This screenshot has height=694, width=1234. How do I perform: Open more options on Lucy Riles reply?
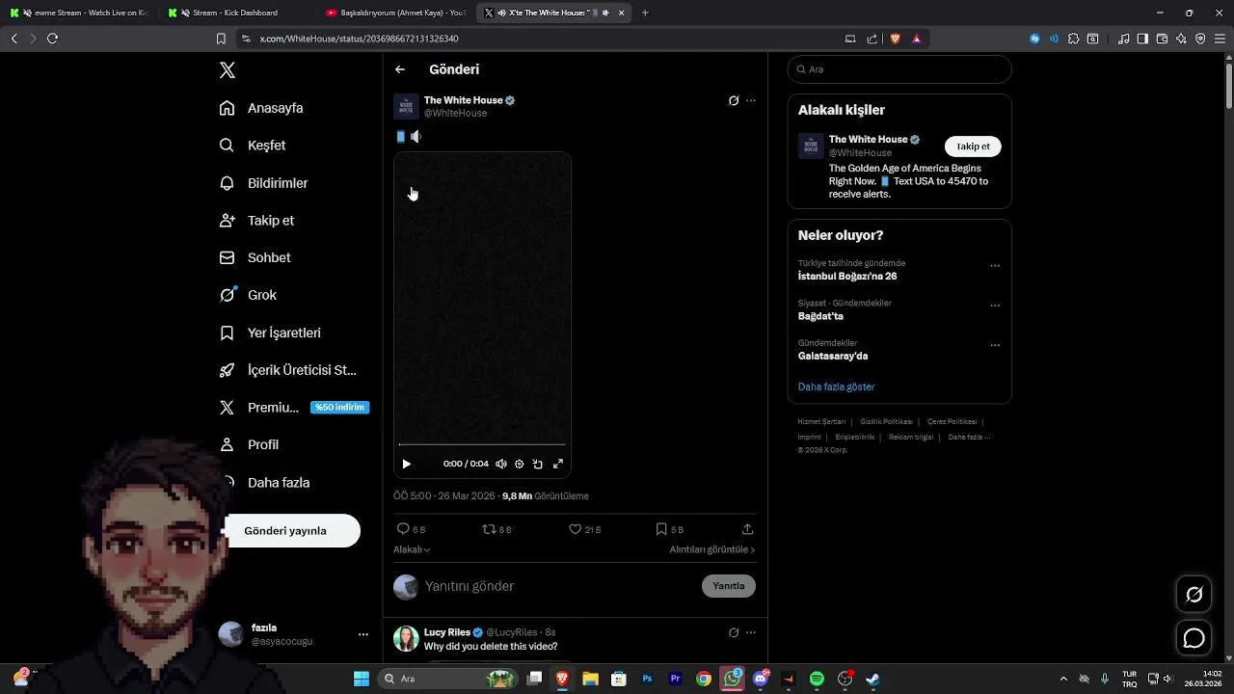[x=751, y=632]
